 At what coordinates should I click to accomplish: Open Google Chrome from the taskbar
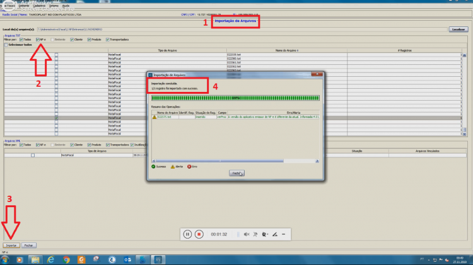pyautogui.click(x=66, y=259)
